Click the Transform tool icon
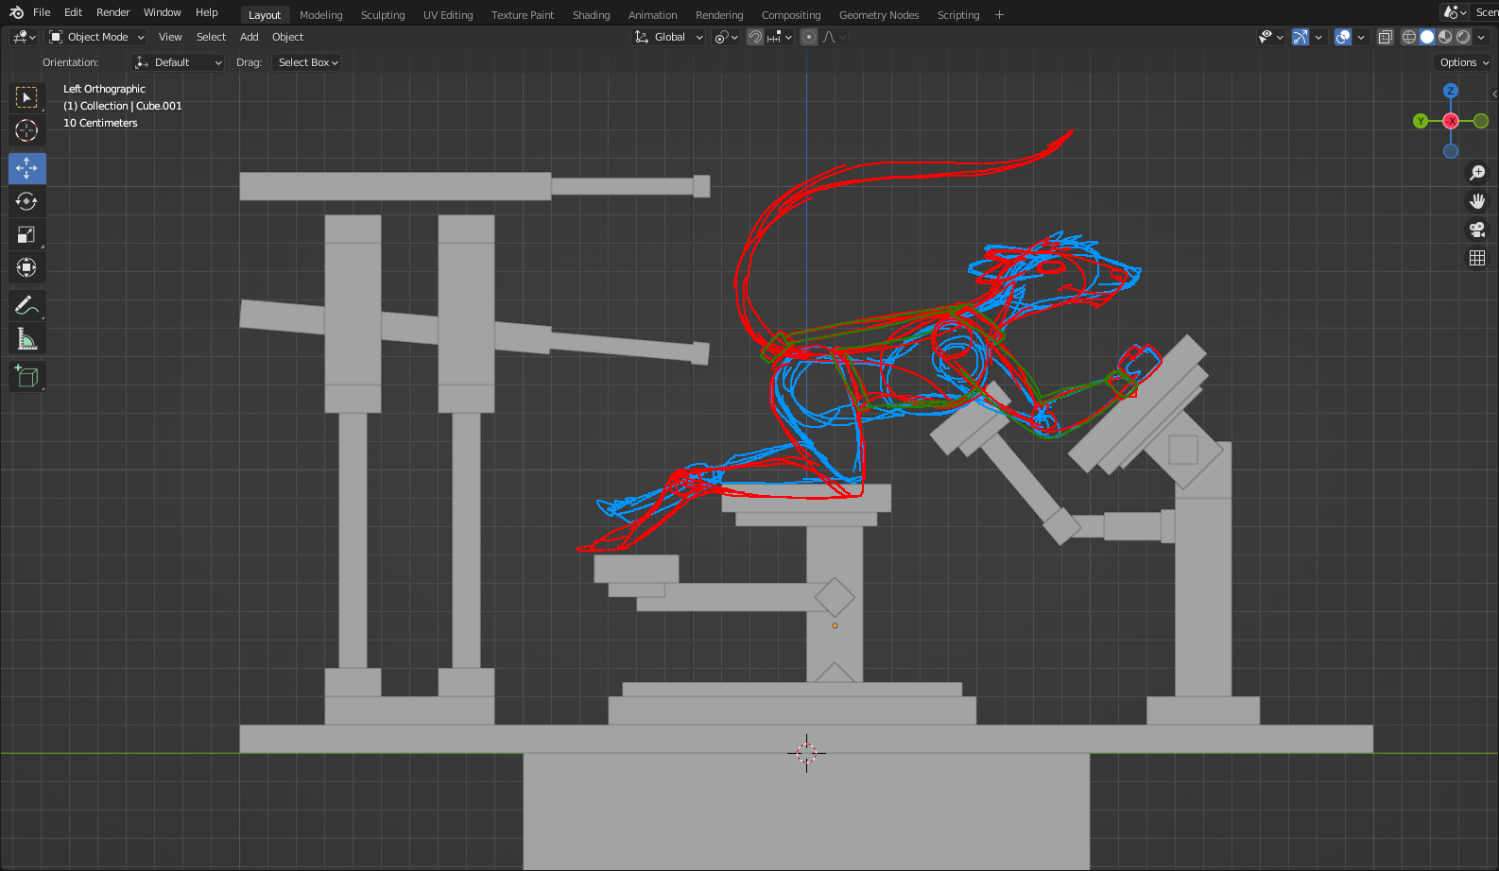The width and height of the screenshot is (1499, 871). 26,267
